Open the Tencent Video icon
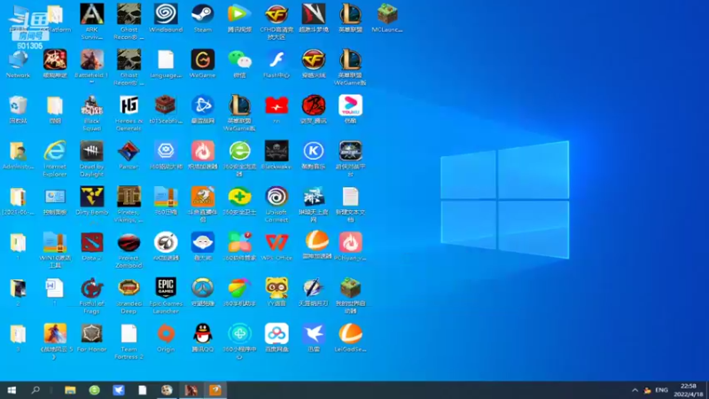Viewport: 709px width, 399px height. point(239,18)
